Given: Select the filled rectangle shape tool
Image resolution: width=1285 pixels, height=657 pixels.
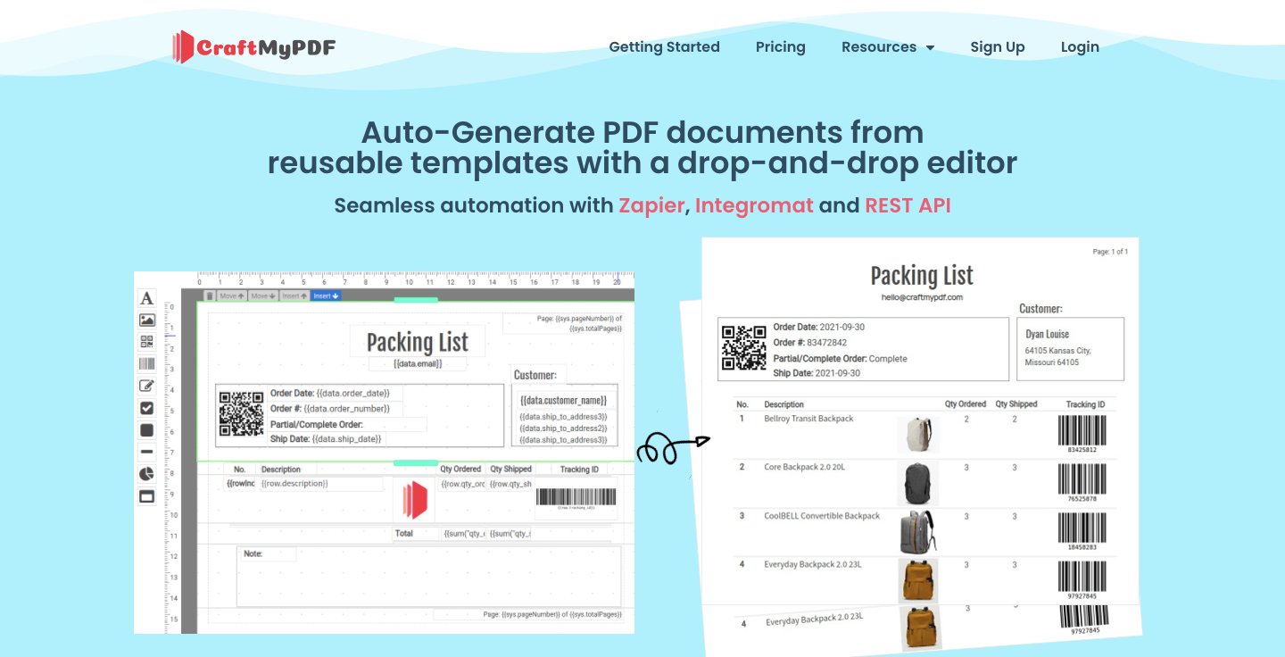Looking at the screenshot, I should click(147, 430).
